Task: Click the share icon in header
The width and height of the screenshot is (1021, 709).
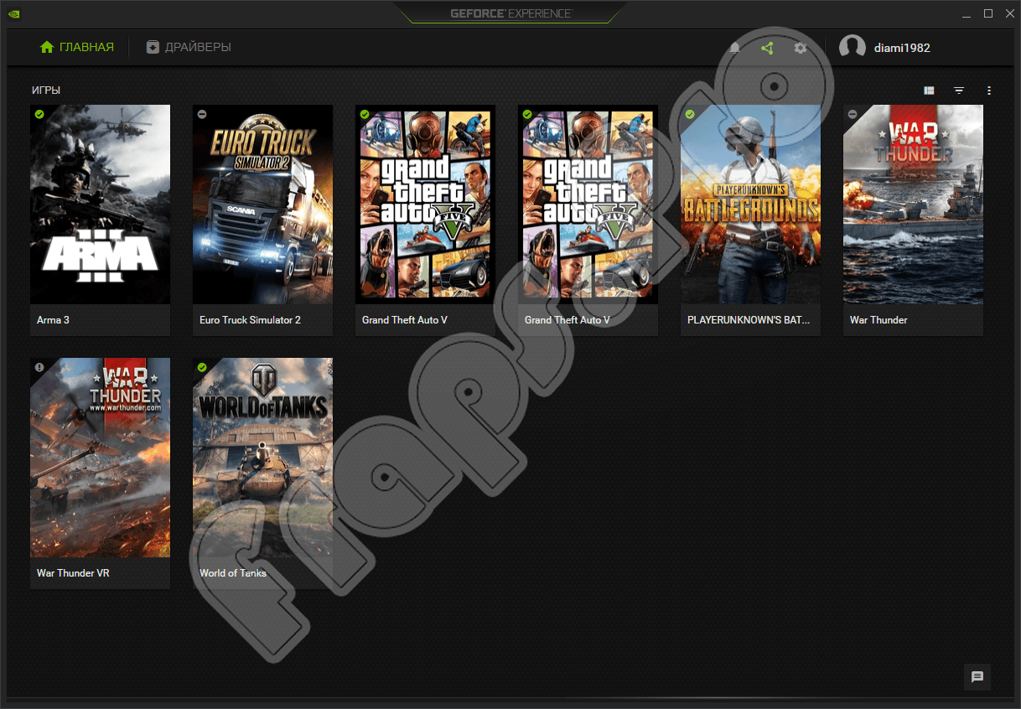Action: (767, 48)
